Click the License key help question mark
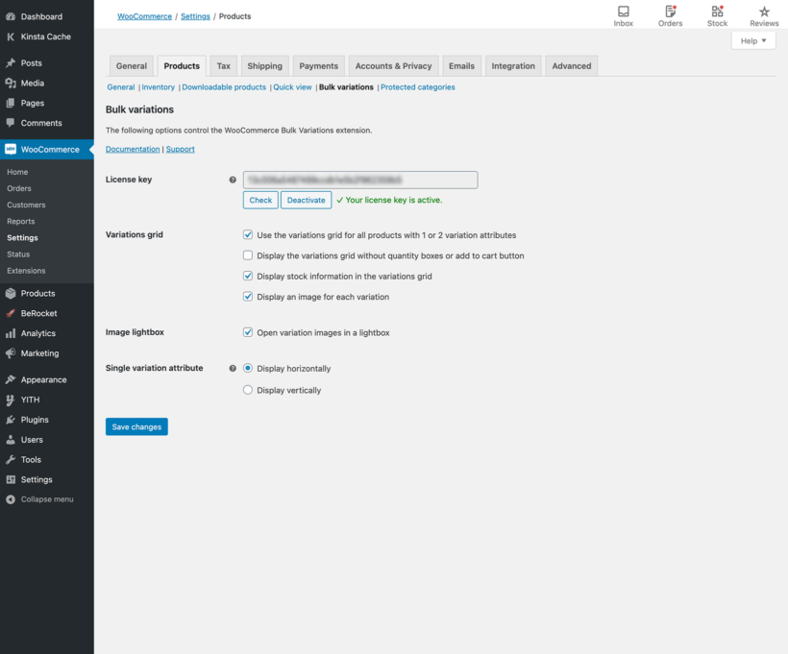 (x=232, y=179)
